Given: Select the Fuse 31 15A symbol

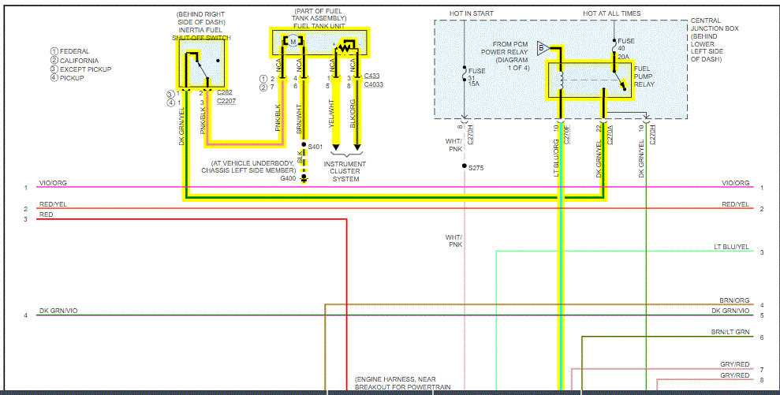Looking at the screenshot, I should [x=464, y=75].
